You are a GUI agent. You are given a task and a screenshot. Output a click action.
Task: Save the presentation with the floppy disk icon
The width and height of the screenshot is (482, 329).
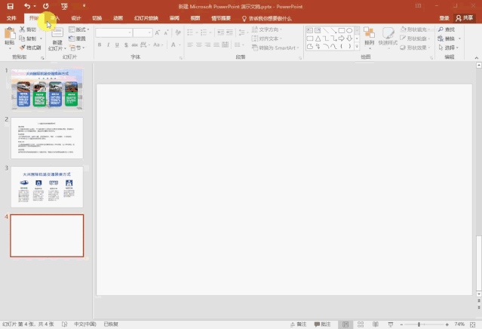(x=10, y=6)
